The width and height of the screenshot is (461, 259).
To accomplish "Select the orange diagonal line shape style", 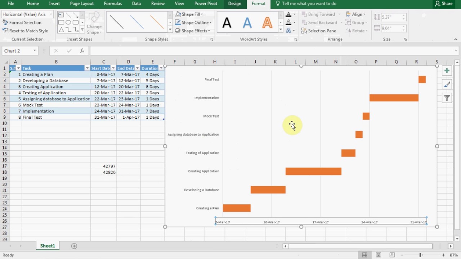I will (157, 22).
